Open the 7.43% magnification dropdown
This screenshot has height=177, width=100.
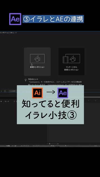click(9, 146)
